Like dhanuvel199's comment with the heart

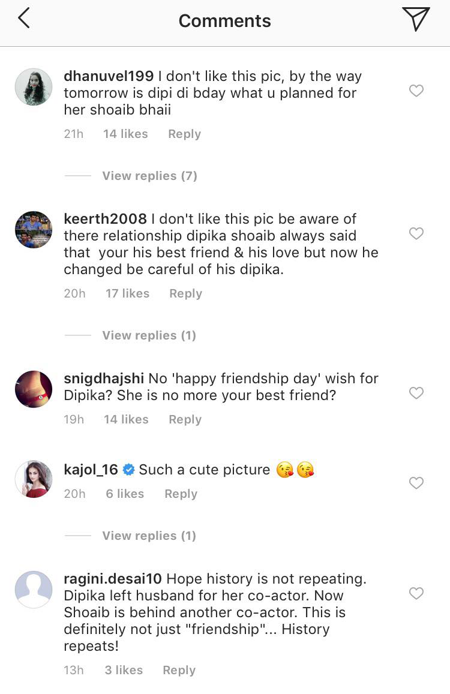tap(416, 91)
